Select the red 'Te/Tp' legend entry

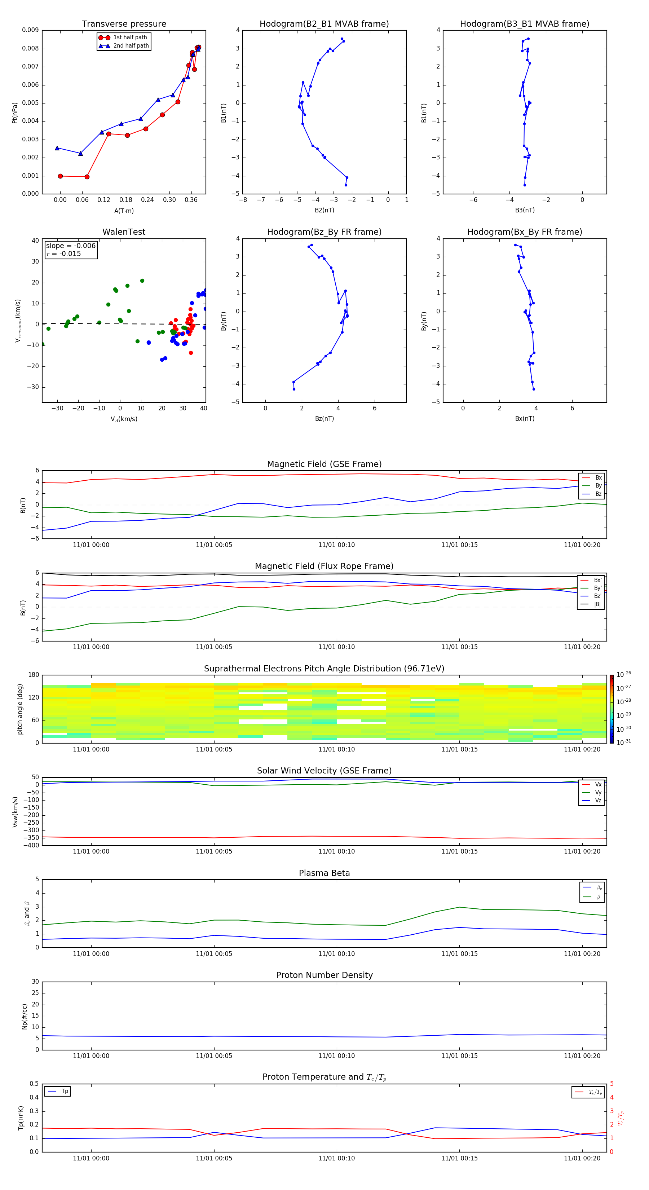pos(589,1092)
